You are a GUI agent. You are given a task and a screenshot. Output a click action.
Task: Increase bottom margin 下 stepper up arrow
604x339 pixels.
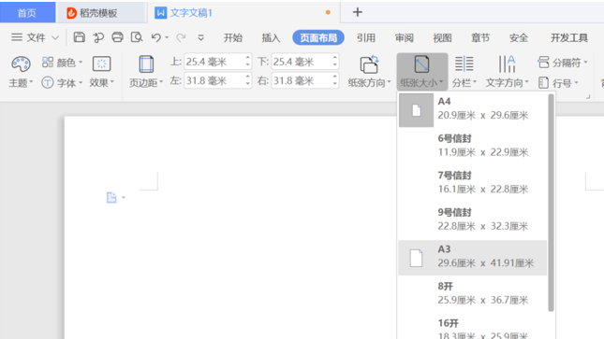coord(334,58)
